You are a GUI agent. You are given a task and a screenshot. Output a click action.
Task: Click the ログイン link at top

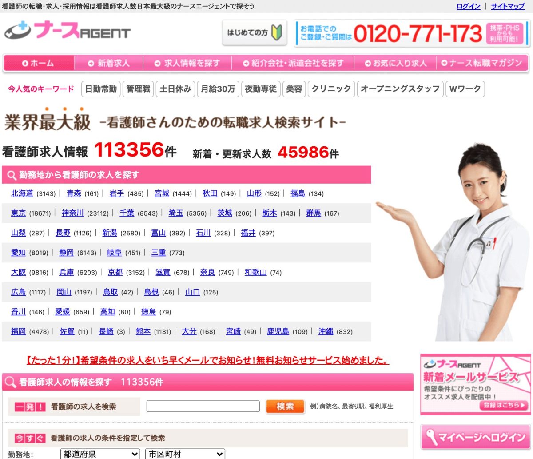click(468, 6)
